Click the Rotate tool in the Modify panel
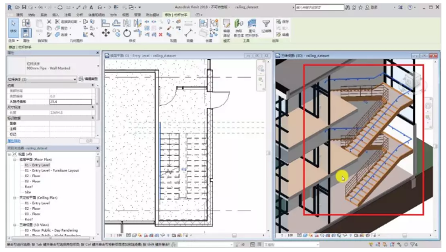 (127, 33)
